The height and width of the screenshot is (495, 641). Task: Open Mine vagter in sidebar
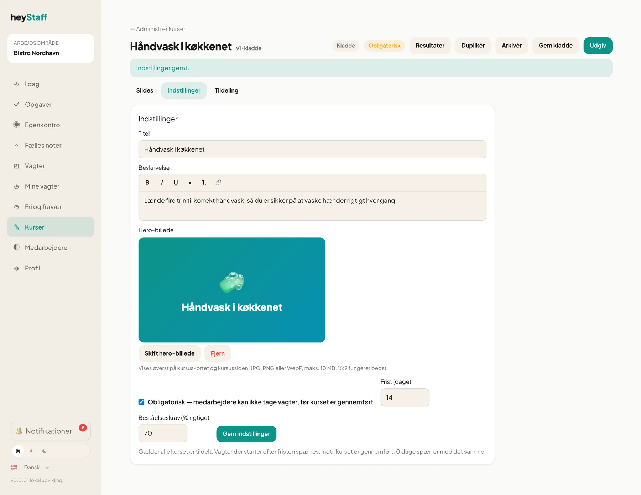[x=51, y=186]
